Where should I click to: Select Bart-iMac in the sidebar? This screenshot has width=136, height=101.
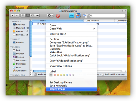[19, 24]
